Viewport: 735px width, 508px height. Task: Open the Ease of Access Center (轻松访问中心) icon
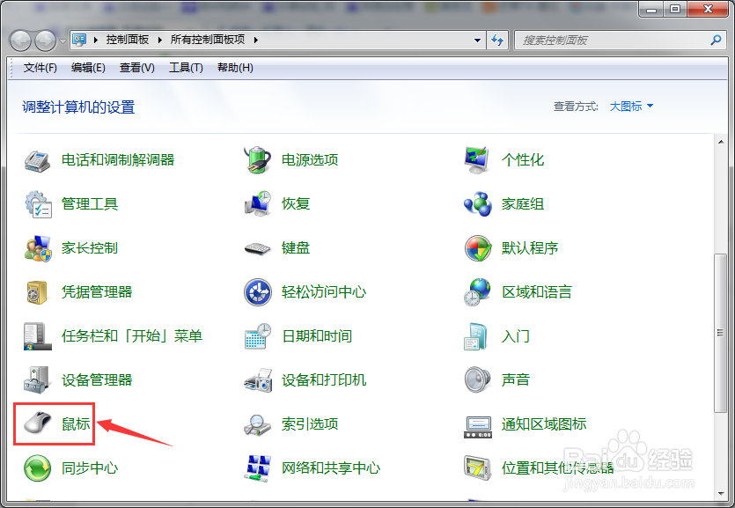click(258, 292)
